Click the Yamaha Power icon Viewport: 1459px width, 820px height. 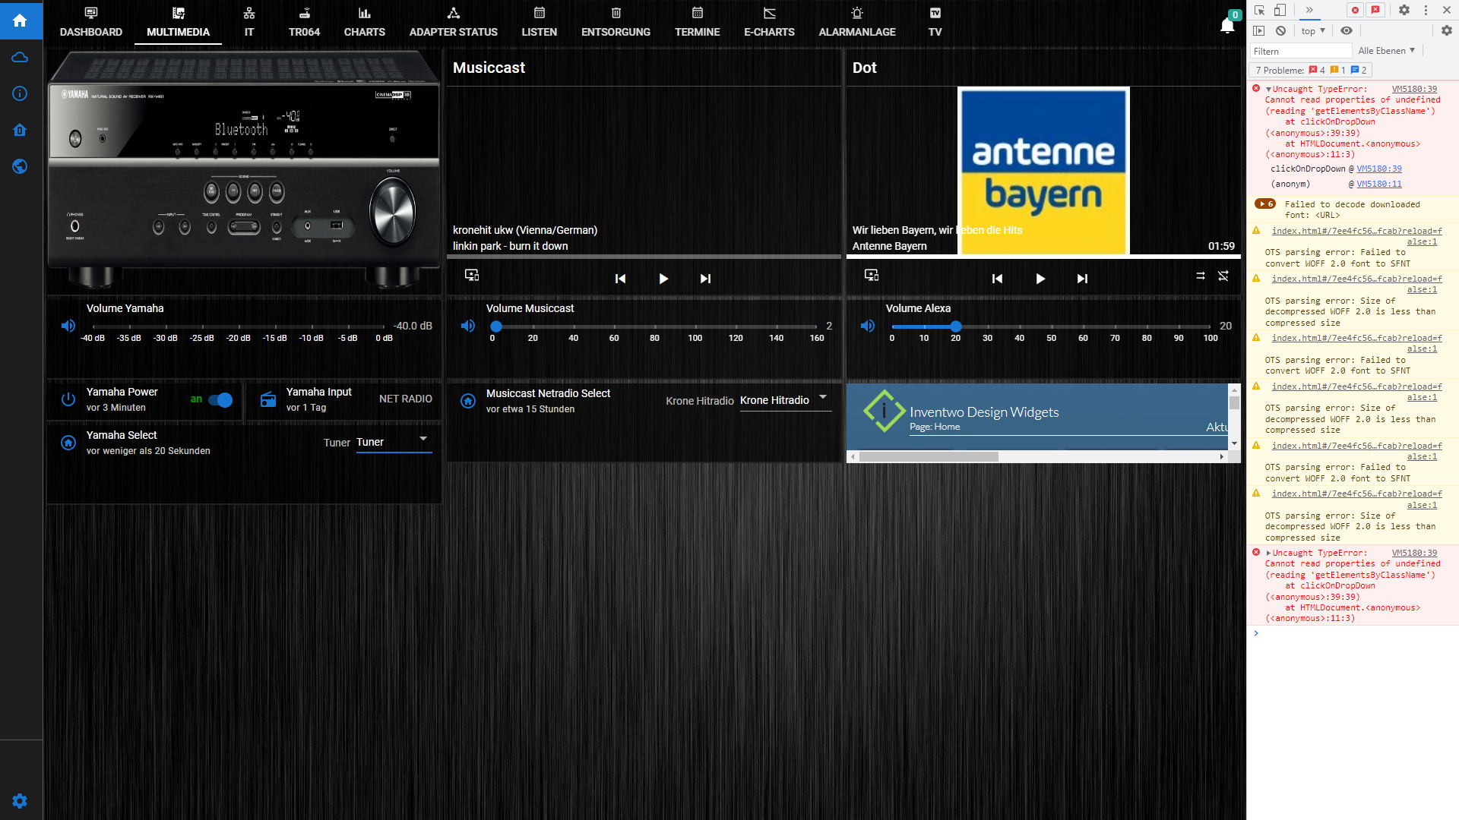click(x=68, y=399)
